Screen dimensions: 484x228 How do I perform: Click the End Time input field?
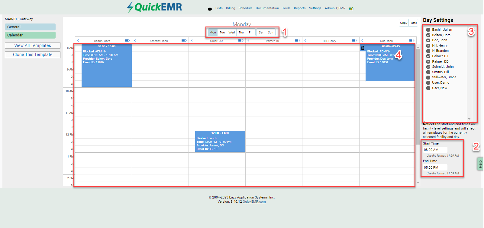point(435,167)
